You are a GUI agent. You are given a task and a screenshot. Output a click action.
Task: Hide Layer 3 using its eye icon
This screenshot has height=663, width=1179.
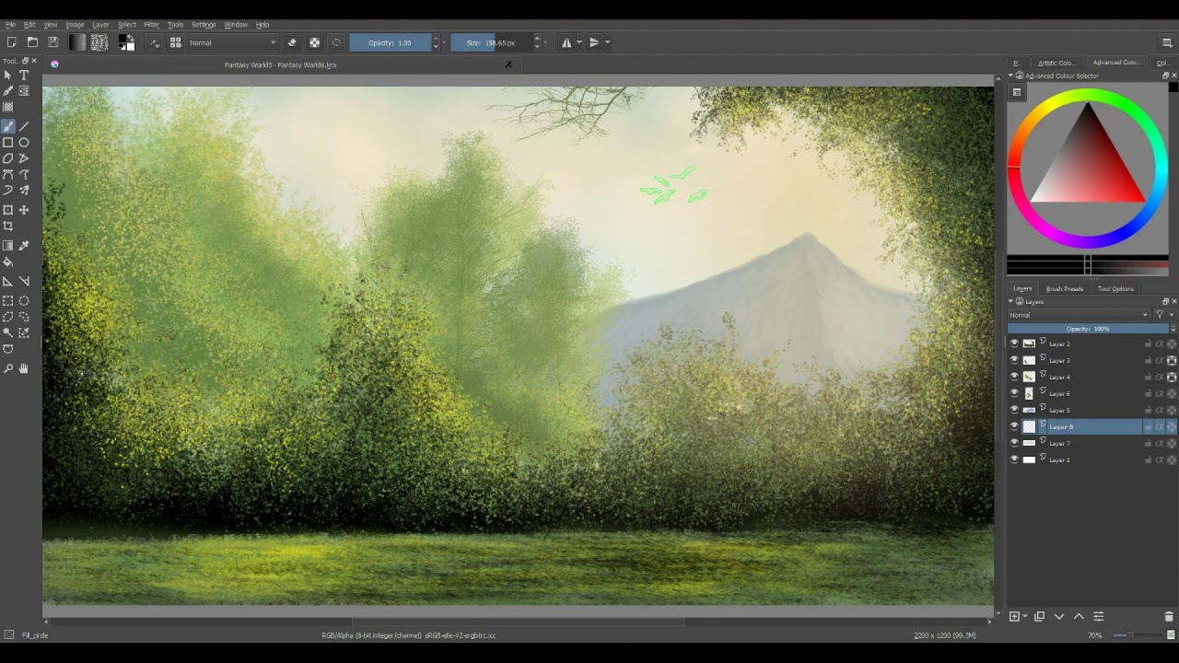point(1014,360)
